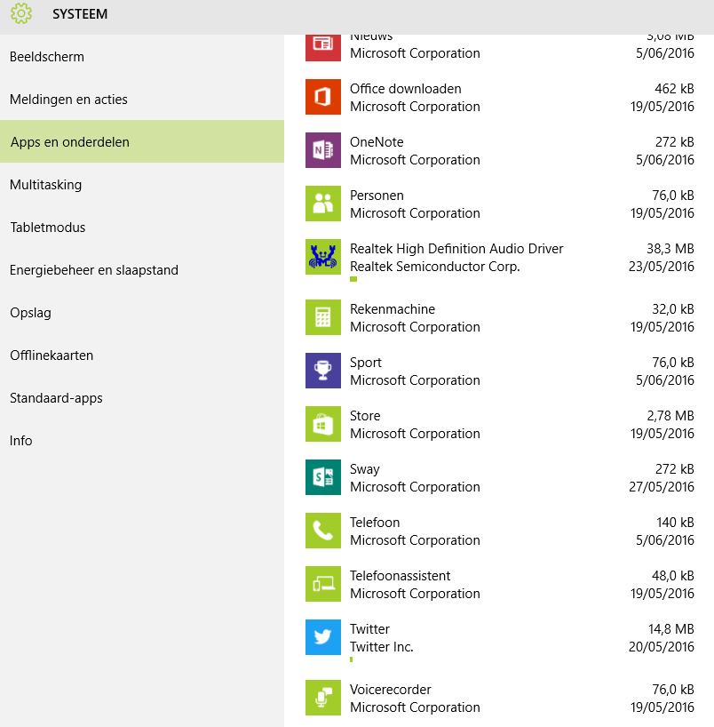The width and height of the screenshot is (714, 727).
Task: Select Realtek High Definition Audio Driver name
Action: coord(456,249)
